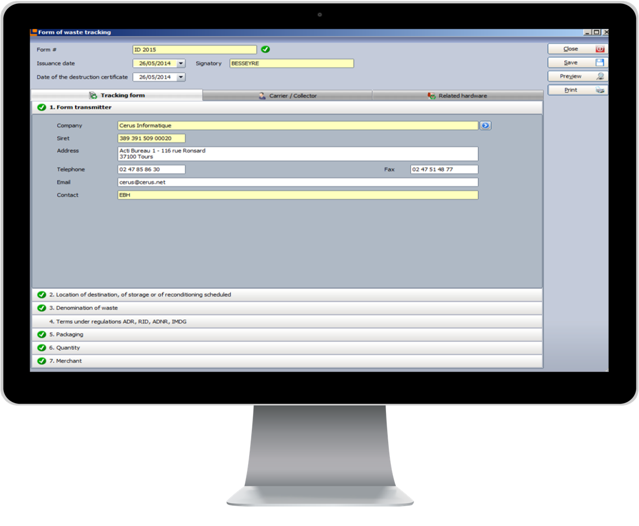The height and width of the screenshot is (526, 639).
Task: Click green check of Location of destination section
Action: click(x=42, y=294)
